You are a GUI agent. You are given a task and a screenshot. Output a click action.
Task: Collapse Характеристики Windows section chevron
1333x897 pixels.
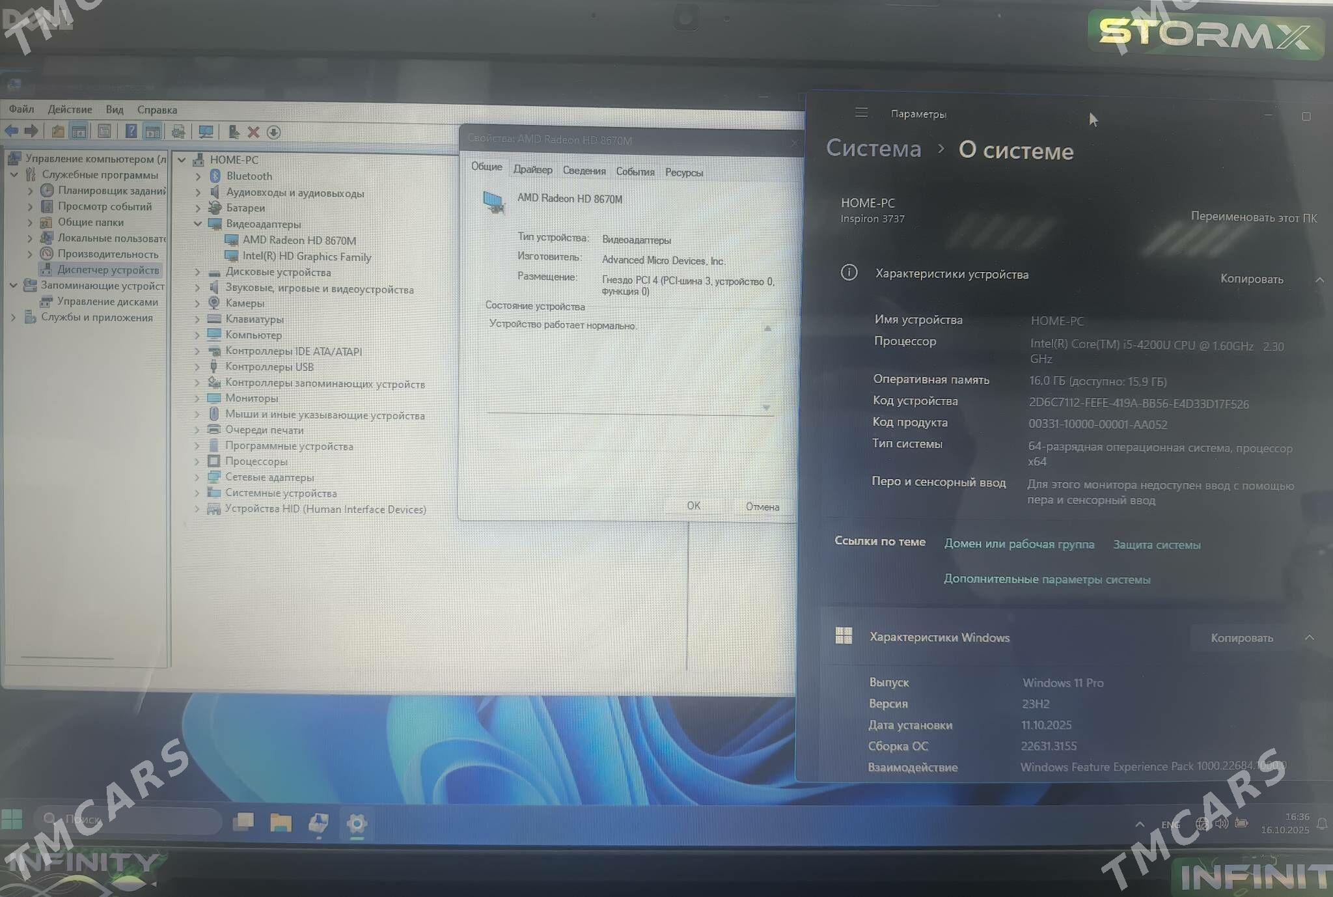1309,638
